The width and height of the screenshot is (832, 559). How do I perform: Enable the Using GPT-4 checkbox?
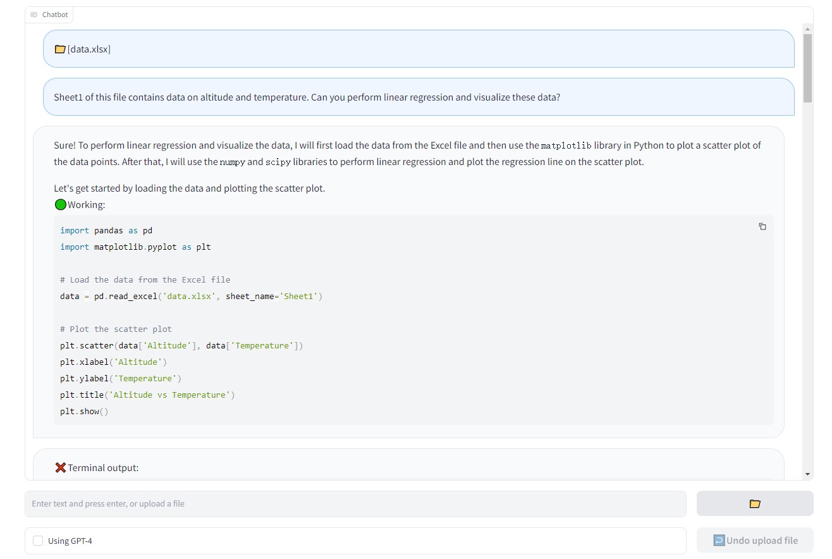coord(38,541)
